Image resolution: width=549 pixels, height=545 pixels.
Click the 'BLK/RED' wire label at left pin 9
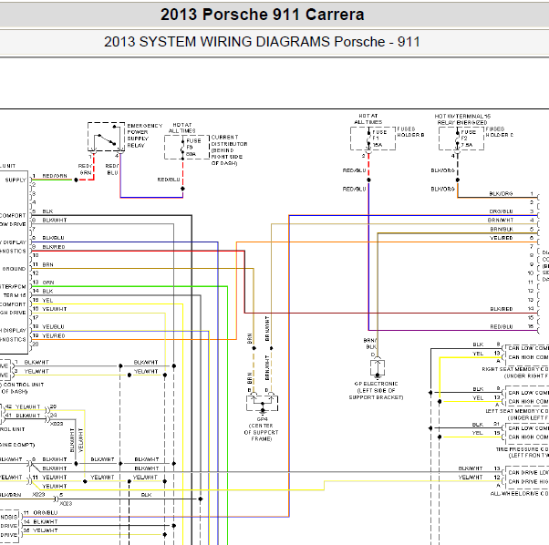[54, 247]
